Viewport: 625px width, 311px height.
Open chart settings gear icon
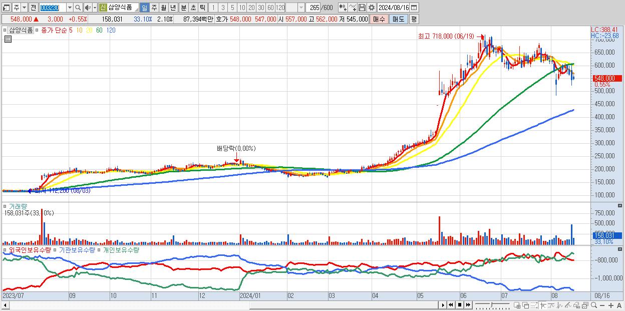click(371, 8)
